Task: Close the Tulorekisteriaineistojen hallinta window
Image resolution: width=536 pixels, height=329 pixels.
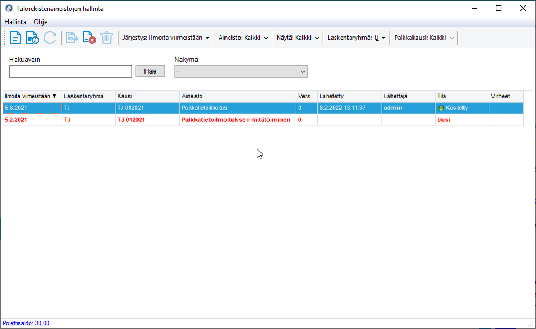Action: point(523,8)
